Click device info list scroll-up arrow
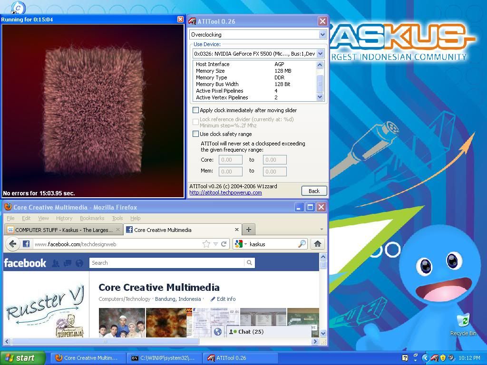Viewport: 487px width, 365px height. (x=320, y=65)
